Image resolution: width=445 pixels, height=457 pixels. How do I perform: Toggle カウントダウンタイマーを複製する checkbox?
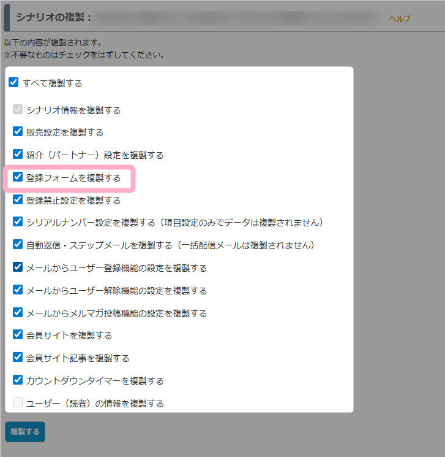[18, 380]
